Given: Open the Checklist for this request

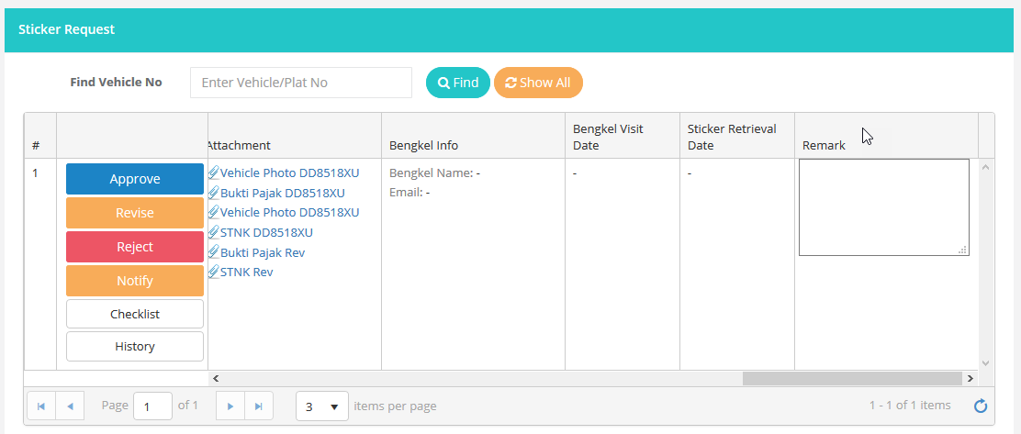Looking at the screenshot, I should point(135,314).
